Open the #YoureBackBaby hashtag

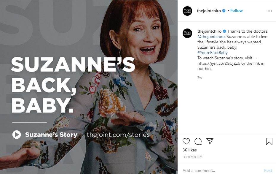[x=213, y=53]
